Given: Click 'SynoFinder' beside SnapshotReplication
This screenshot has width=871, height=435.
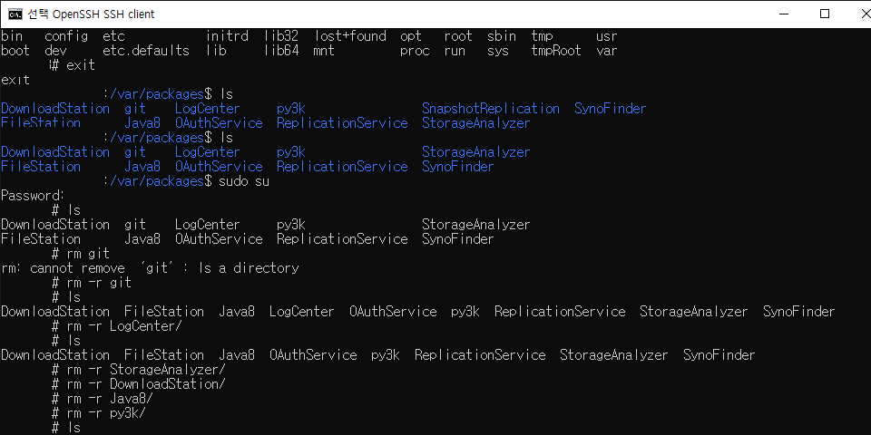Looking at the screenshot, I should (x=610, y=109).
